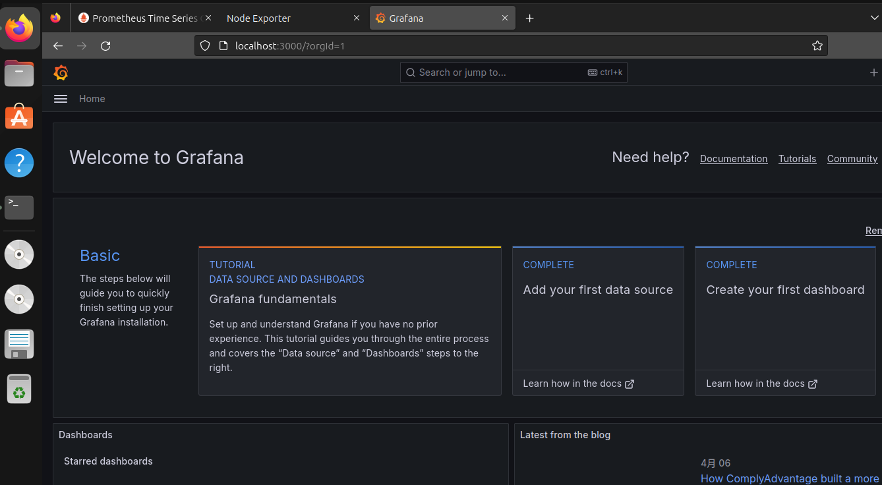The height and width of the screenshot is (485, 882).
Task: Bookmark this page with the star icon
Action: [817, 45]
